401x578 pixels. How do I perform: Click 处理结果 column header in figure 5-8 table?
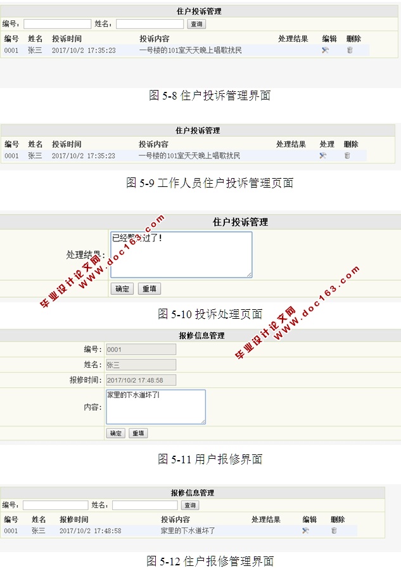coord(293,39)
